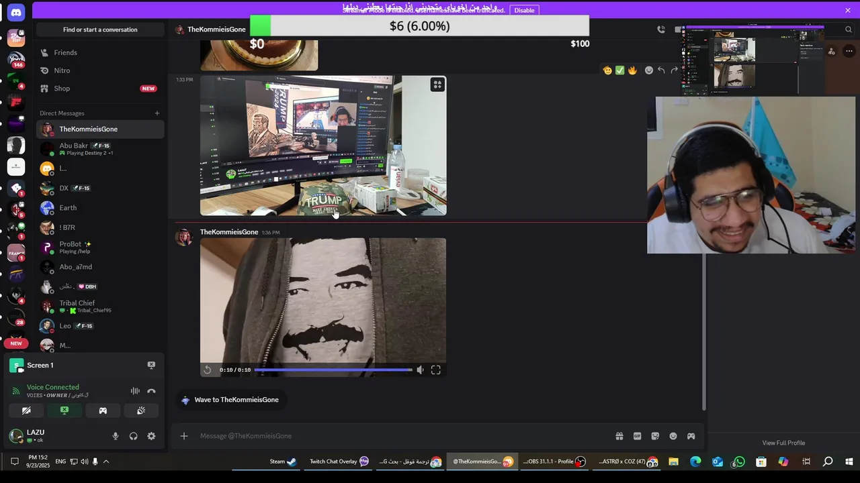
Task: Open ProBot direct message
Action: (x=100, y=248)
